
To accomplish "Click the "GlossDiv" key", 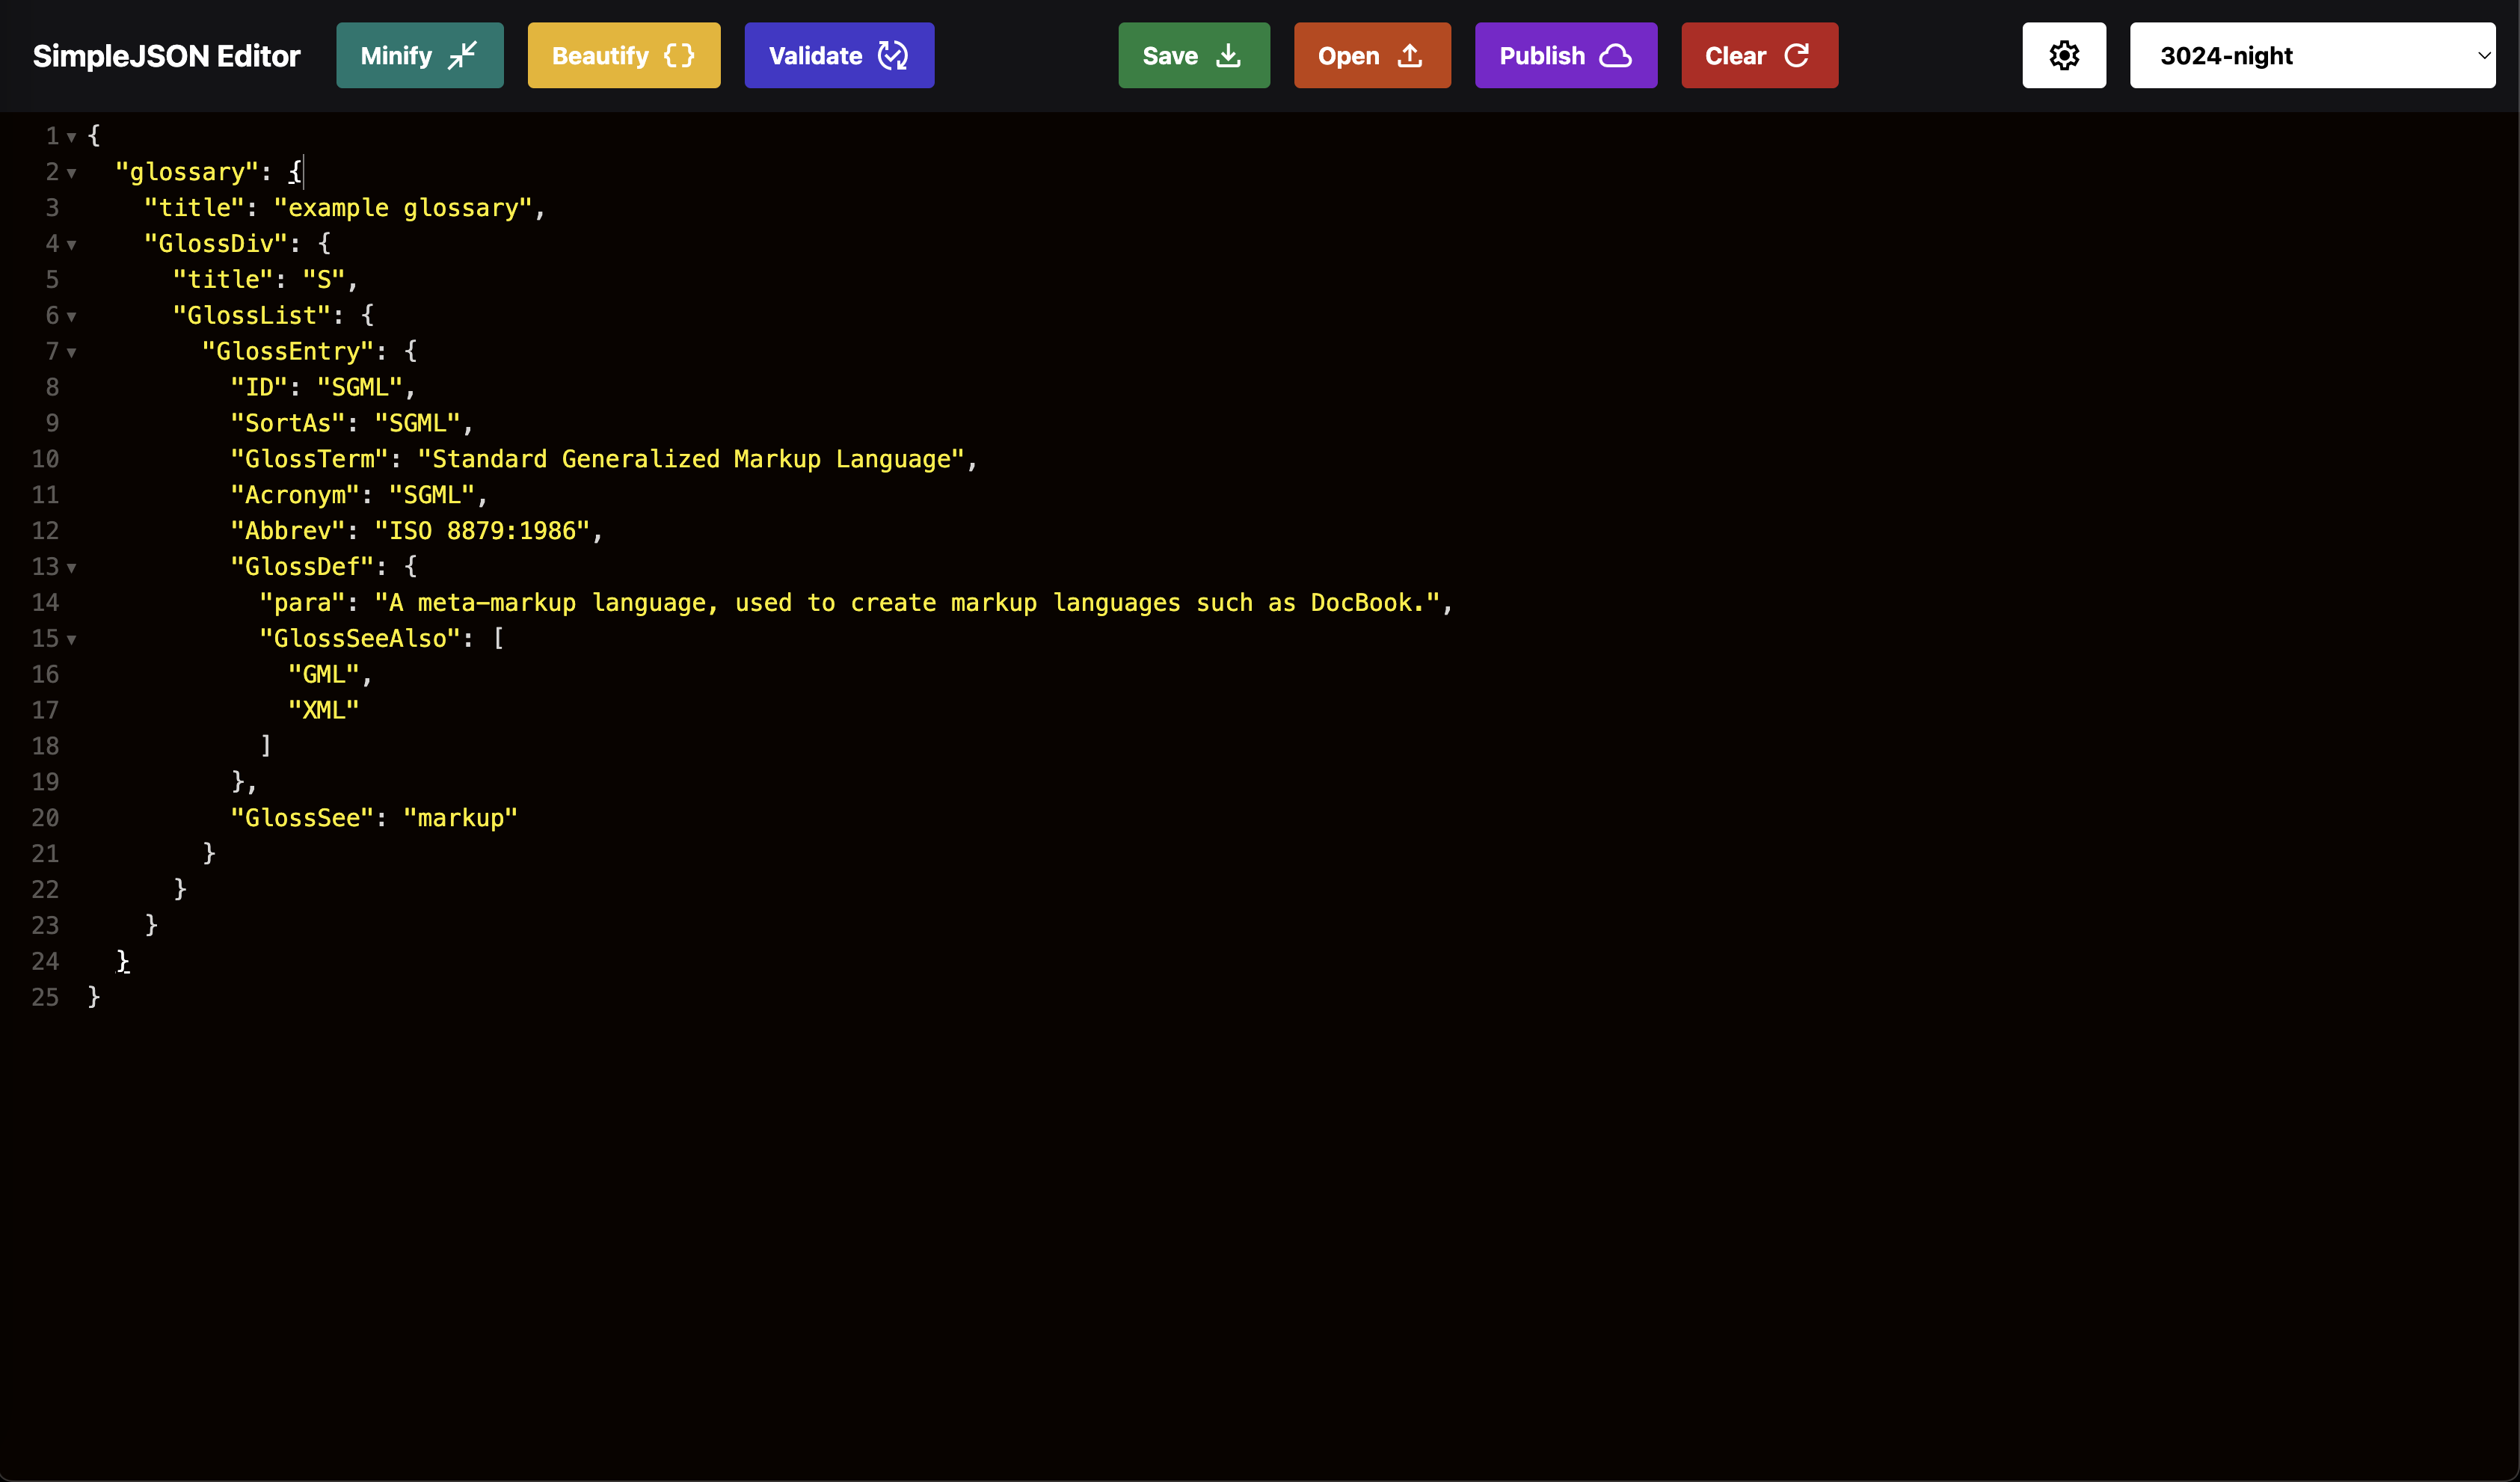I will 216,244.
